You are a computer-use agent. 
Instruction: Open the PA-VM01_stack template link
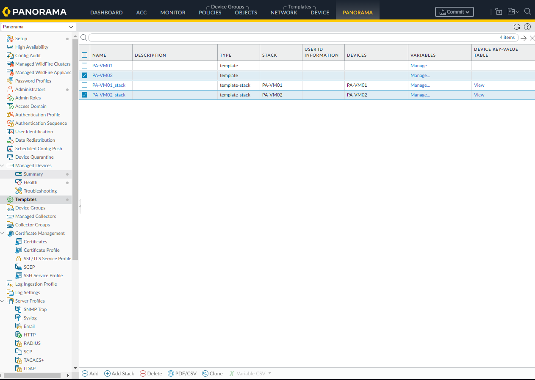[x=109, y=85]
